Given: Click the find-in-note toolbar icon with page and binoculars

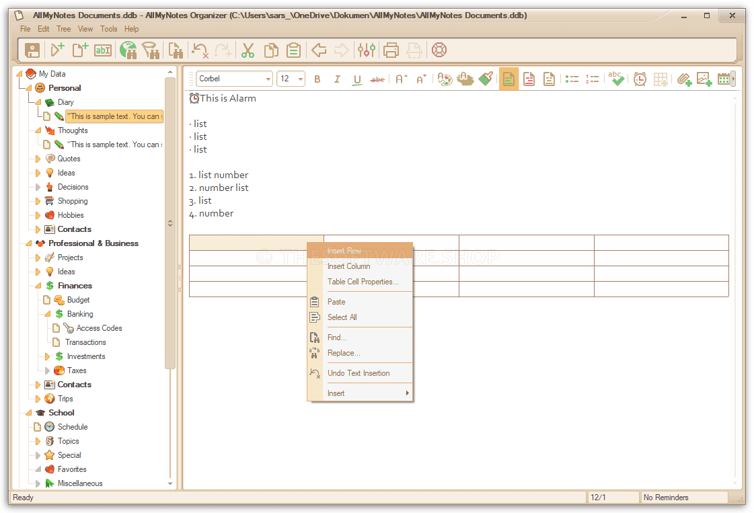Looking at the screenshot, I should [x=175, y=50].
